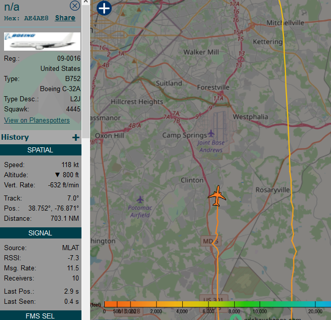Click the Kettering map label
Viewport: 331px width, 320px height.
(x=268, y=42)
